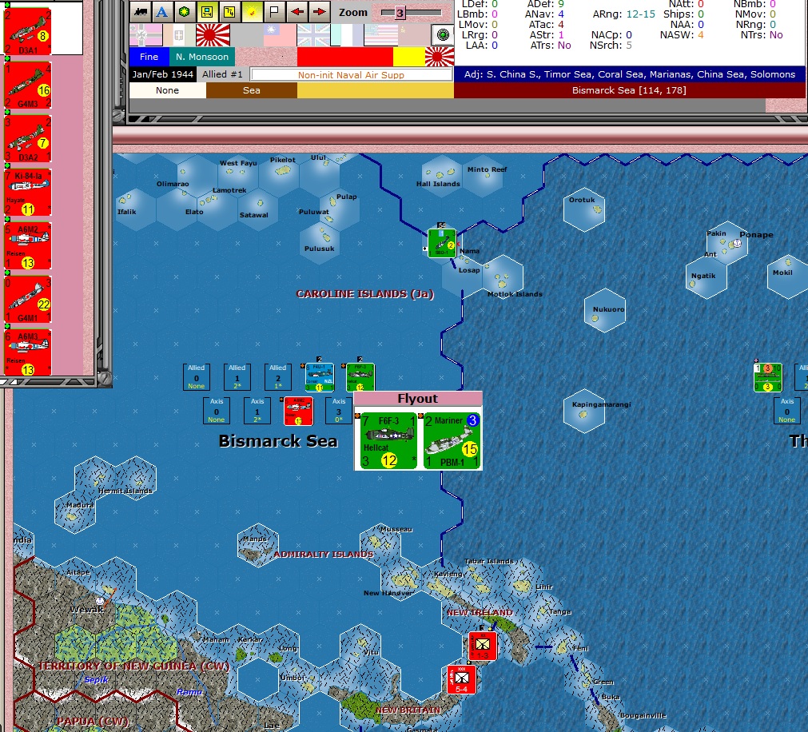The width and height of the screenshot is (808, 732).
Task: Click the Axis 0 section in Bismarck Sea
Action: click(x=217, y=410)
